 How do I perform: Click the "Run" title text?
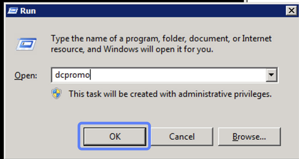coord(28,11)
